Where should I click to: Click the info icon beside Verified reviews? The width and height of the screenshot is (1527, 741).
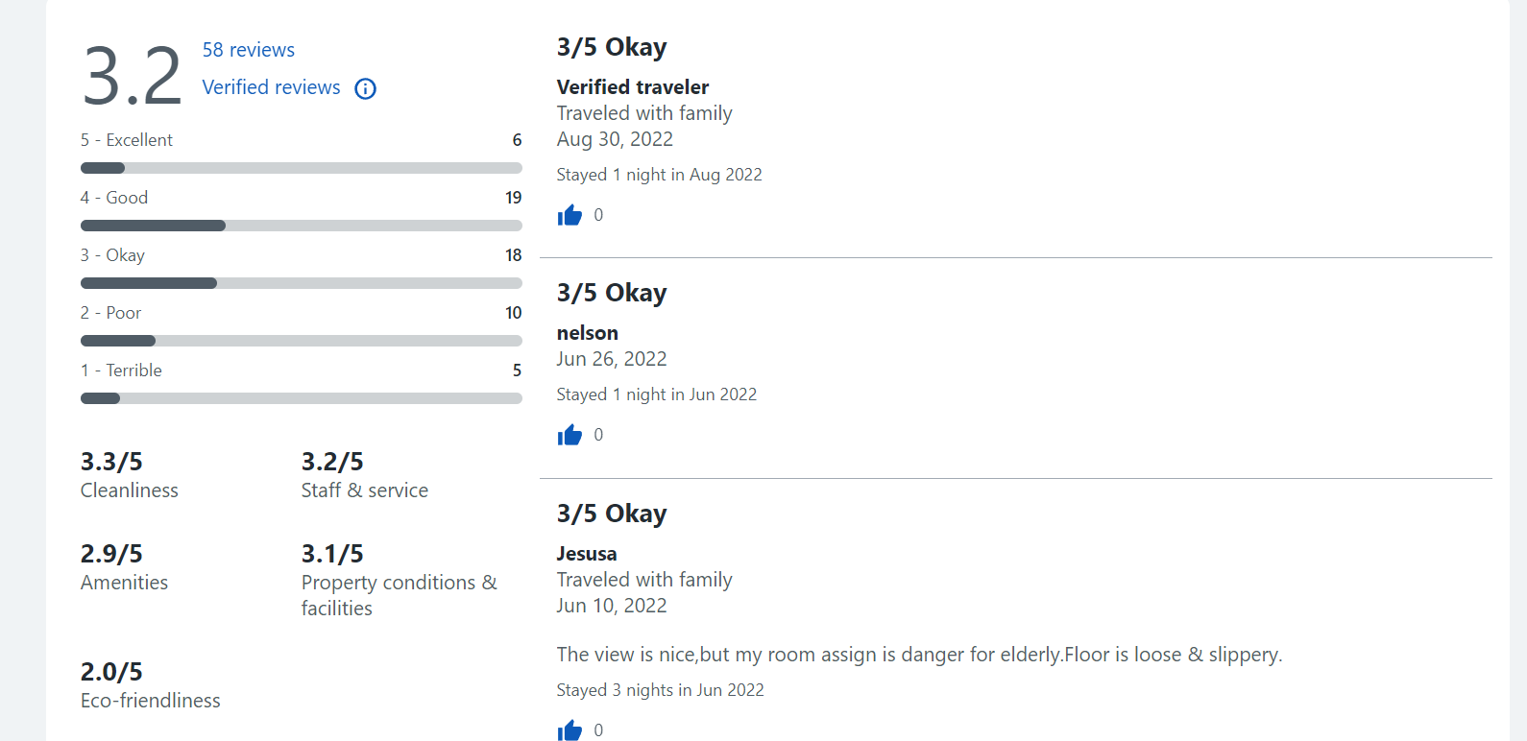point(365,88)
